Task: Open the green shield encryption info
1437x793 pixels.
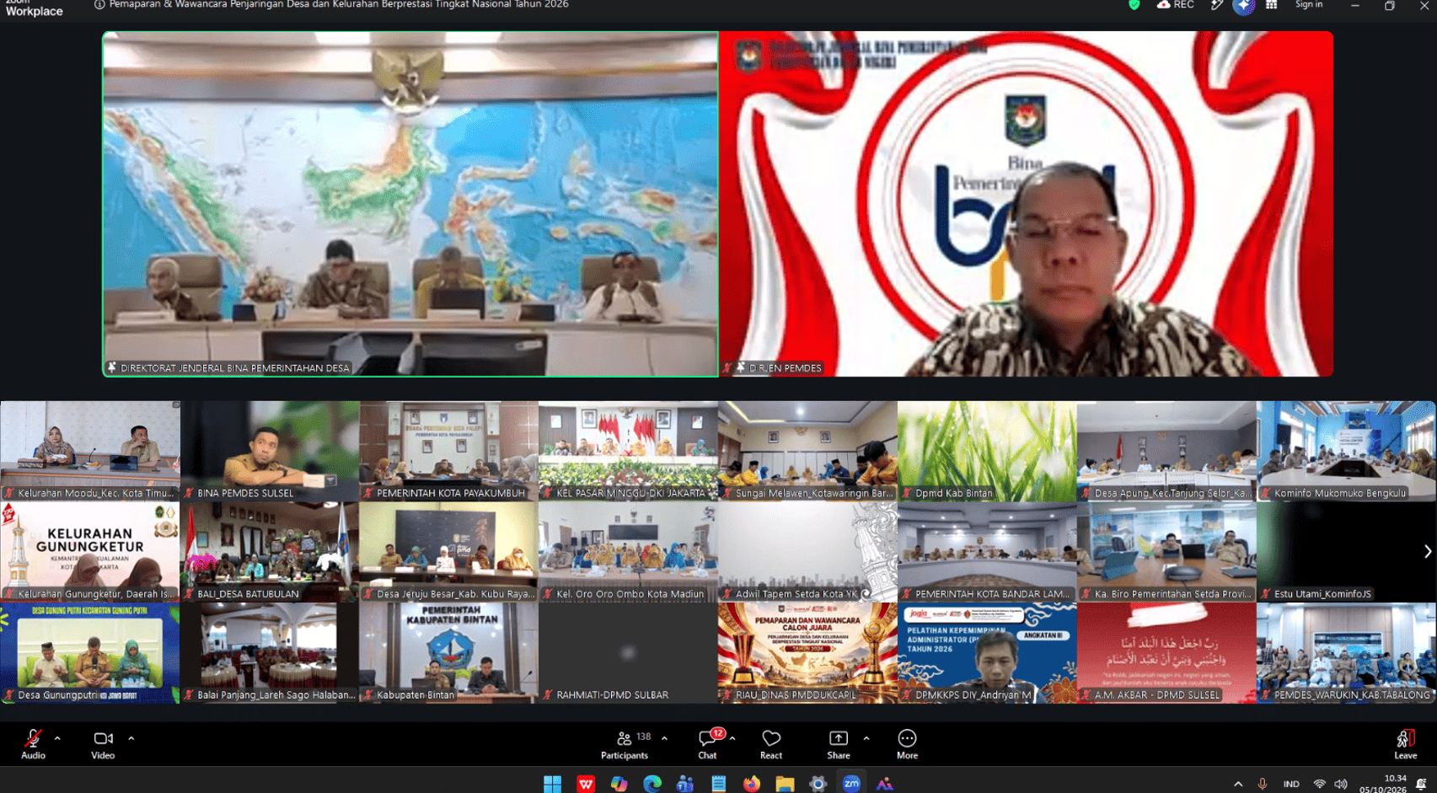Action: (x=1134, y=5)
